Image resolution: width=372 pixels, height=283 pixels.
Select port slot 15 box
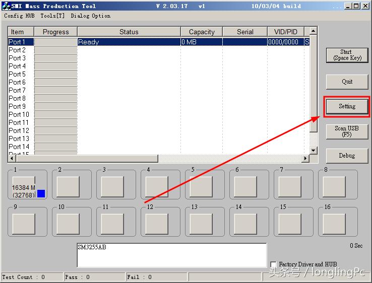pyautogui.click(x=290, y=224)
